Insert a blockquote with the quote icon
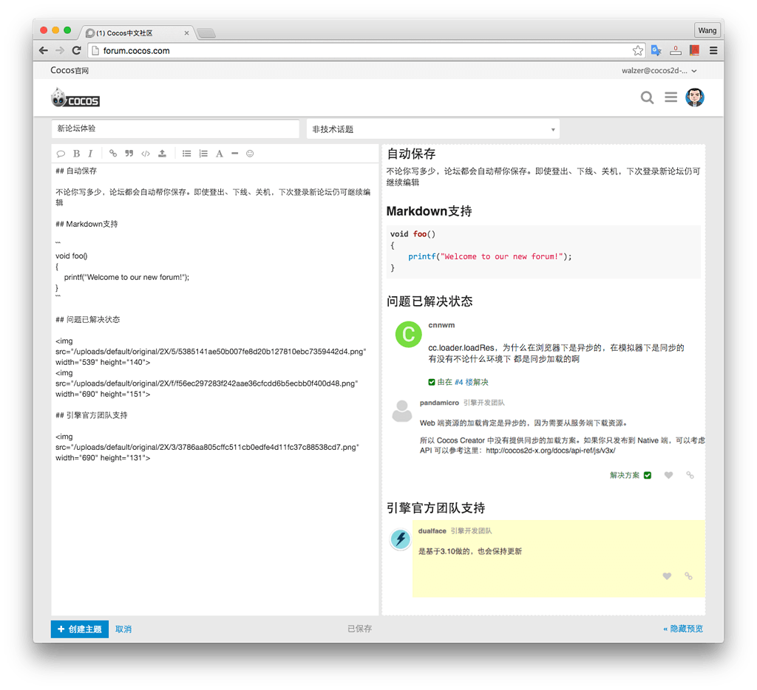The width and height of the screenshot is (757, 690). pos(129,153)
